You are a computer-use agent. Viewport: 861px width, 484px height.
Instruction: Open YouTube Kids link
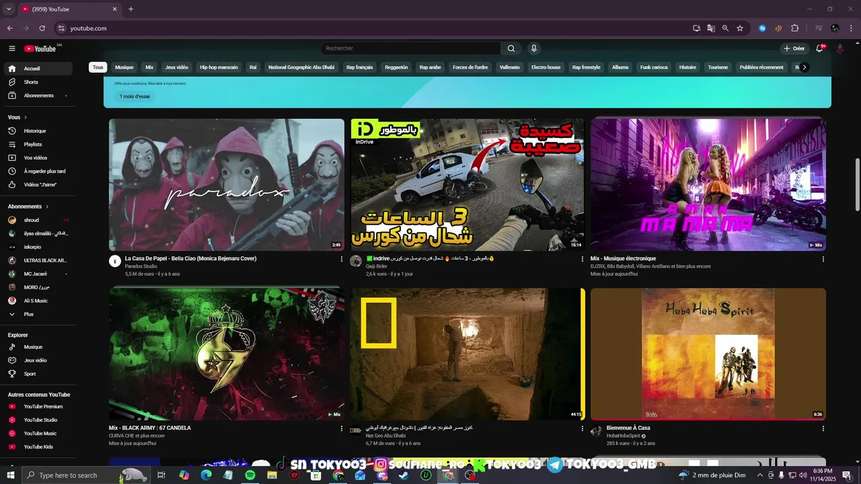(39, 447)
